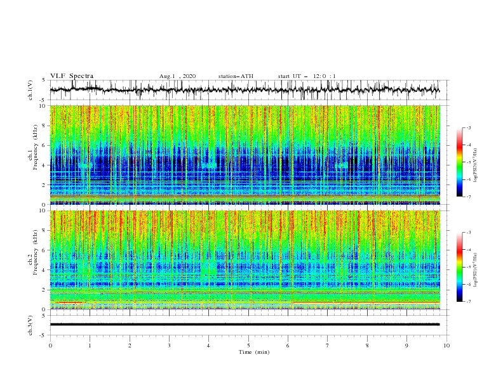The height and width of the screenshot is (388, 503).
Task: Select the log(PSD) label beside ch.2 color scale
Action: point(475,269)
